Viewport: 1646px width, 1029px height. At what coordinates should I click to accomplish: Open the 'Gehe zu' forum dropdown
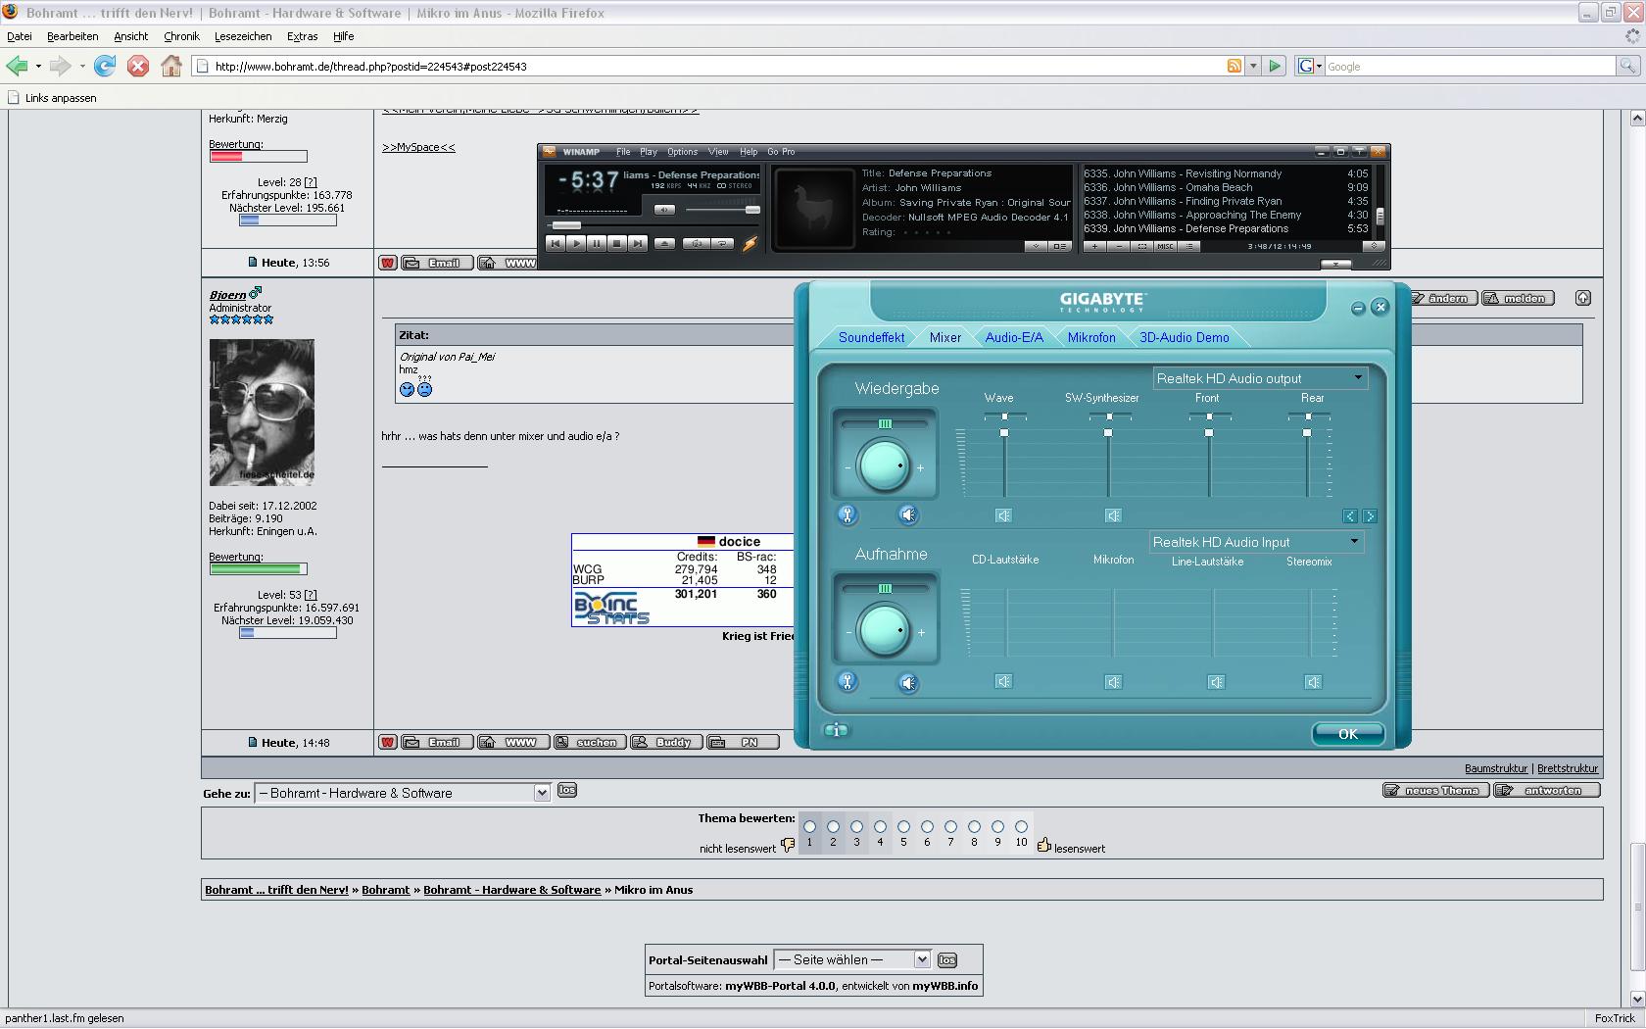pyautogui.click(x=541, y=793)
